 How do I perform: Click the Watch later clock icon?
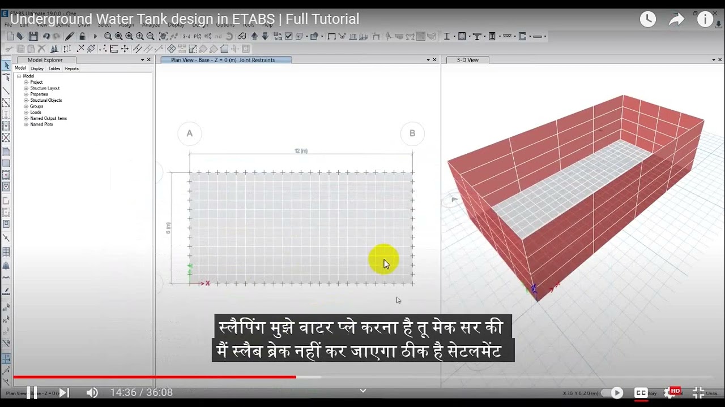point(648,19)
